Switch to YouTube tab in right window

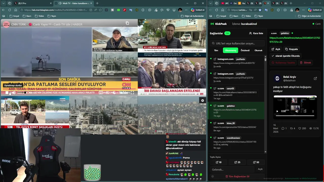[225, 3]
